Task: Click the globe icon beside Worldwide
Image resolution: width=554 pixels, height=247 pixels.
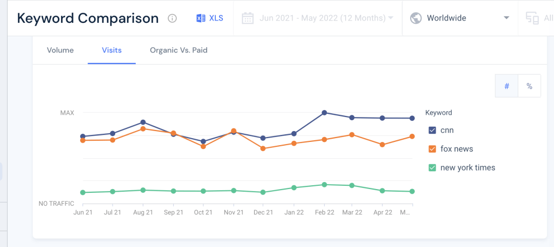Action: point(416,18)
